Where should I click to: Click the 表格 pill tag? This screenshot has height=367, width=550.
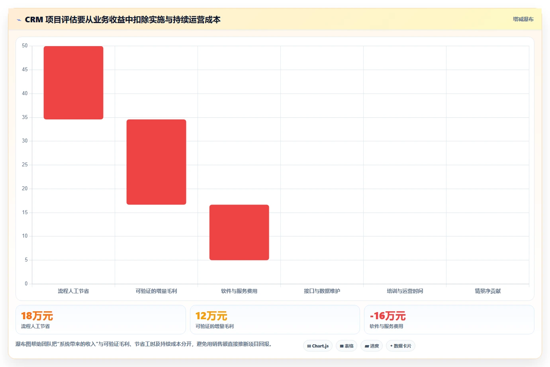coord(346,346)
